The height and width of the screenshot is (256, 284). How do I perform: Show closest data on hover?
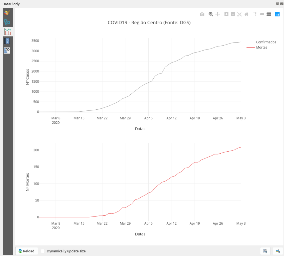(x=262, y=14)
